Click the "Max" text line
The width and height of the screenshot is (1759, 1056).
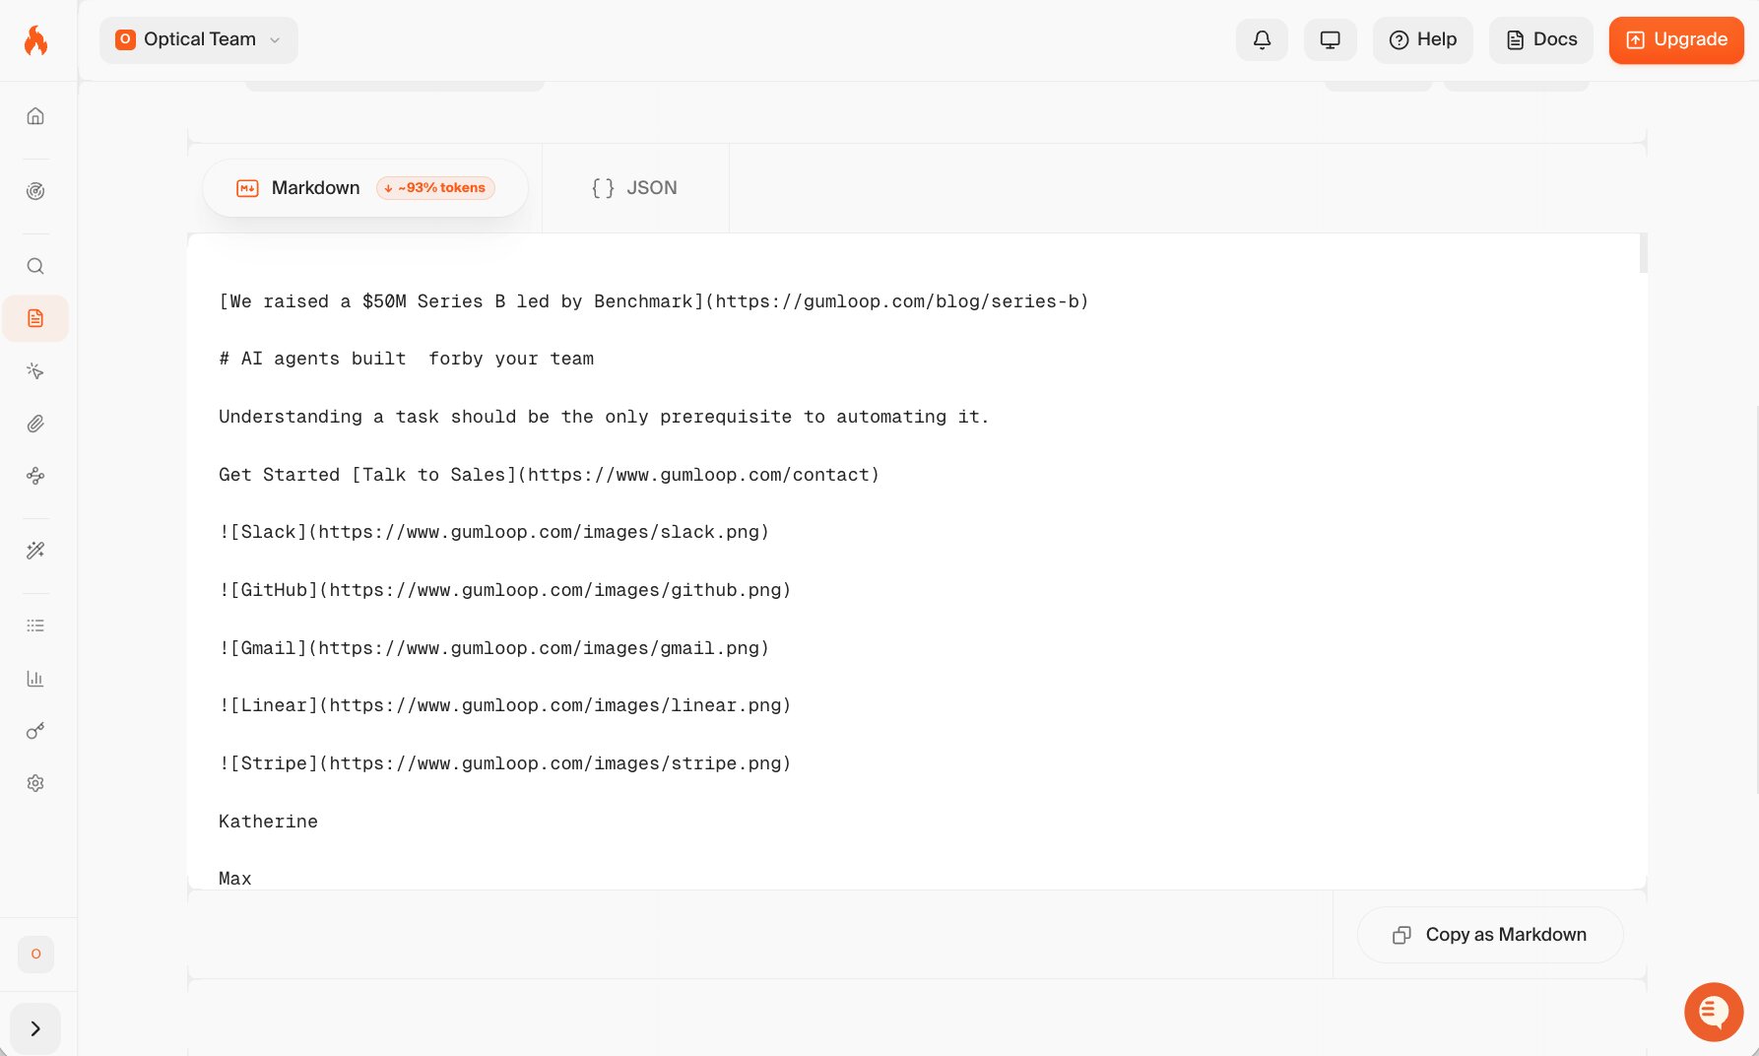point(235,879)
